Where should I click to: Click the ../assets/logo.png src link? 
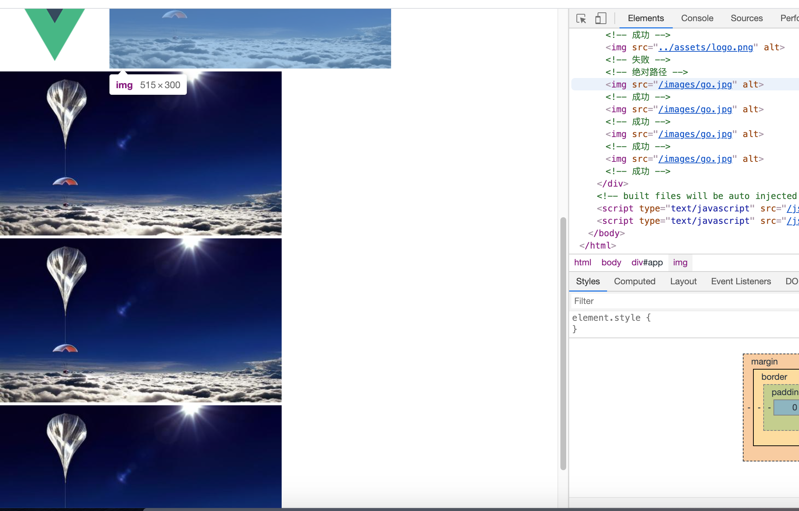tap(706, 47)
